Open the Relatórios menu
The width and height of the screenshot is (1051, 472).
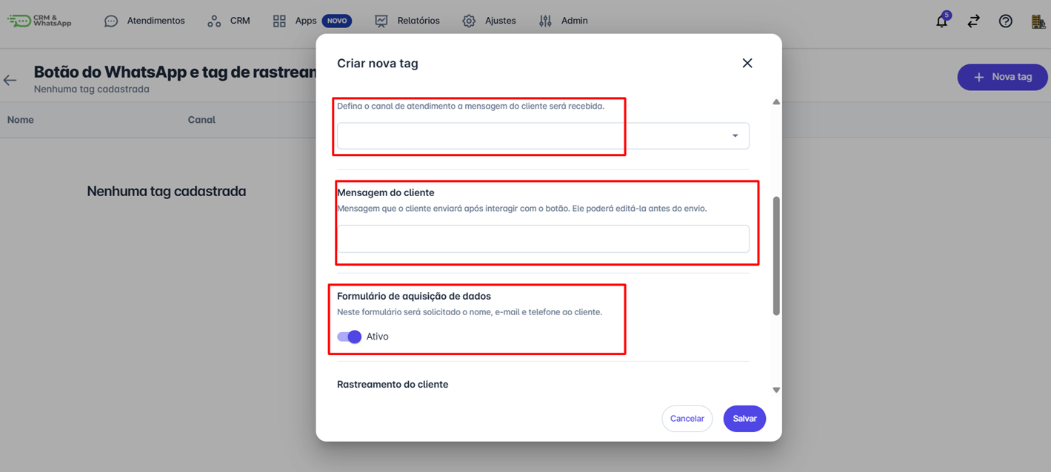[418, 21]
